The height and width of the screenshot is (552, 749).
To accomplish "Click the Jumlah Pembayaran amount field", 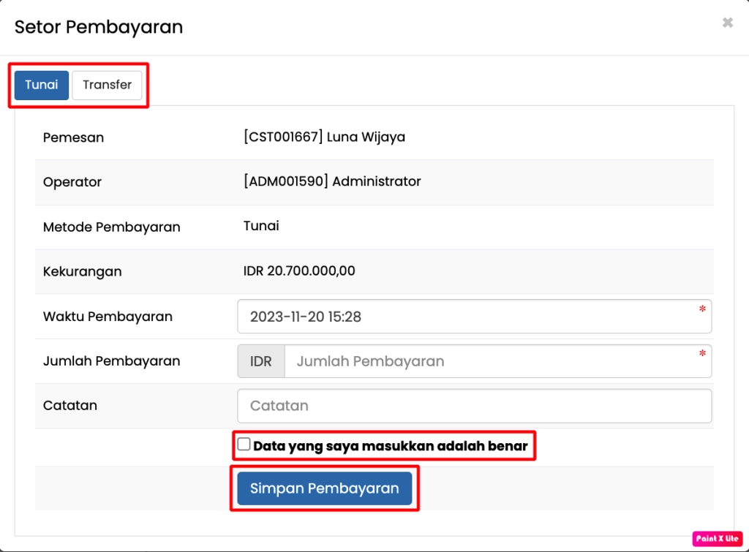I will [x=497, y=360].
